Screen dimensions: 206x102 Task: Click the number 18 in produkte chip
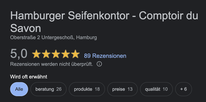tap(97, 89)
